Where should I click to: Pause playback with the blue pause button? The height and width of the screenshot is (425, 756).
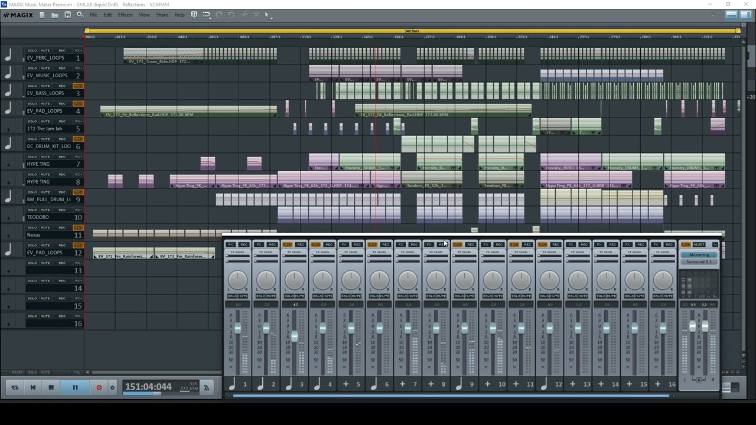point(75,388)
